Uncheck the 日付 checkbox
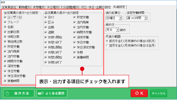The image size is (177, 100). [x=46, y=17]
